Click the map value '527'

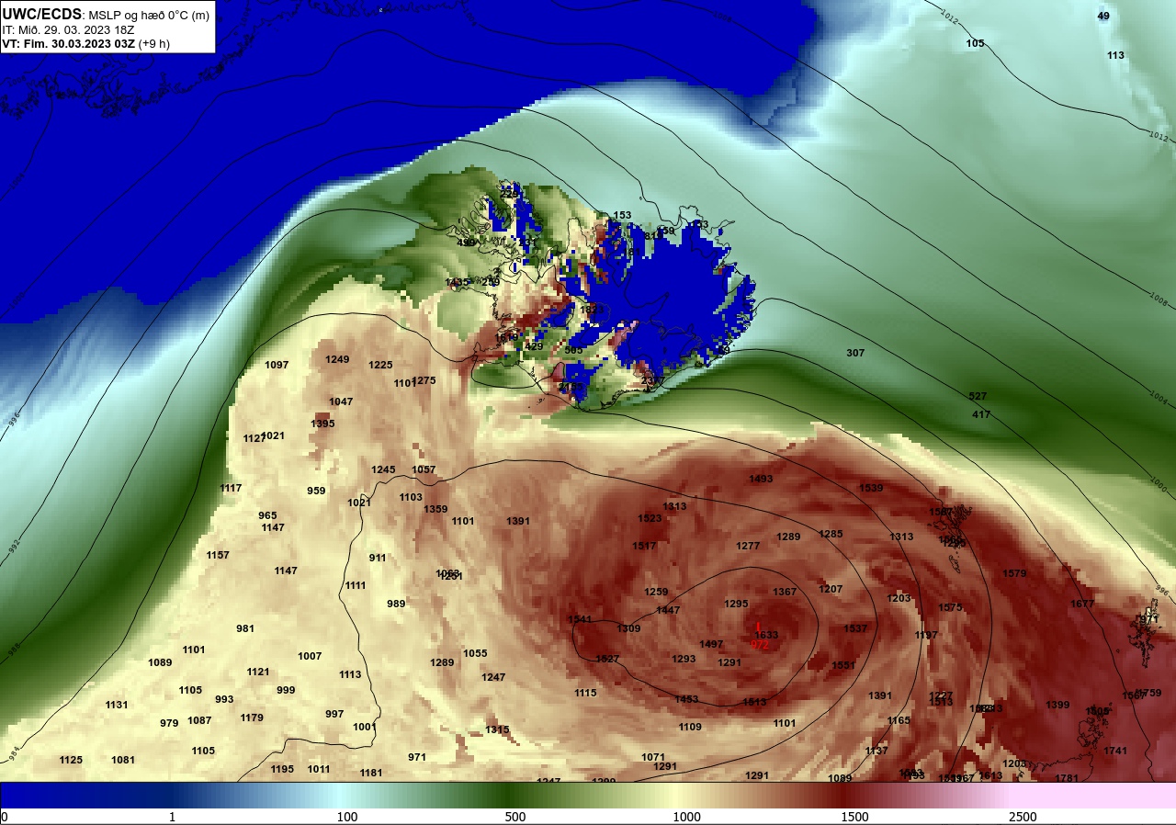click(x=978, y=396)
